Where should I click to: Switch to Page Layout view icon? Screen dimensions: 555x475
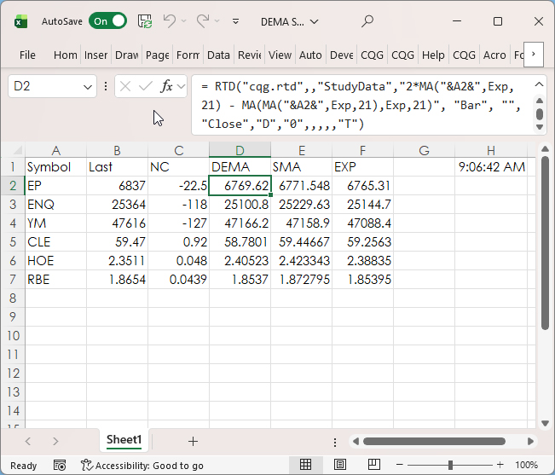[338, 465]
